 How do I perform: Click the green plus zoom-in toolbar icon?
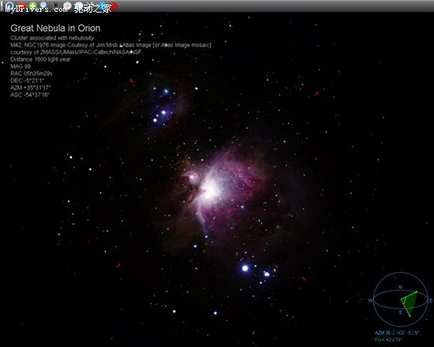point(32,6)
